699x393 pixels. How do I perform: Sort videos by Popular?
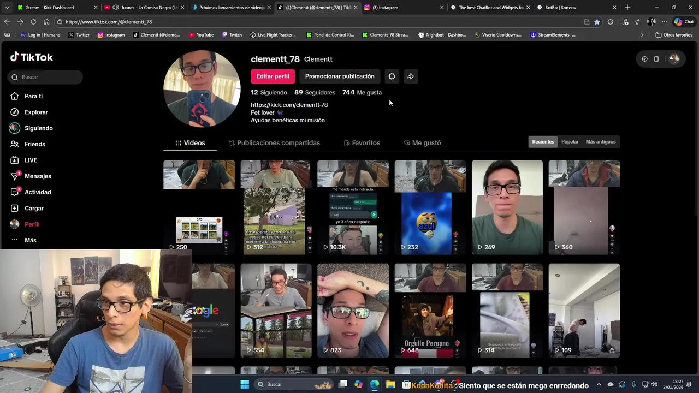pyautogui.click(x=570, y=142)
